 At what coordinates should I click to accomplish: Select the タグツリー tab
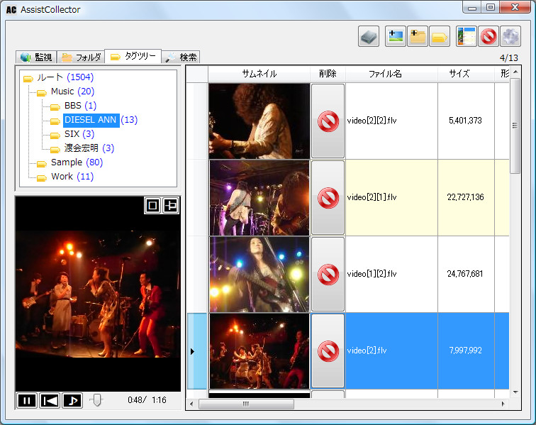[133, 56]
